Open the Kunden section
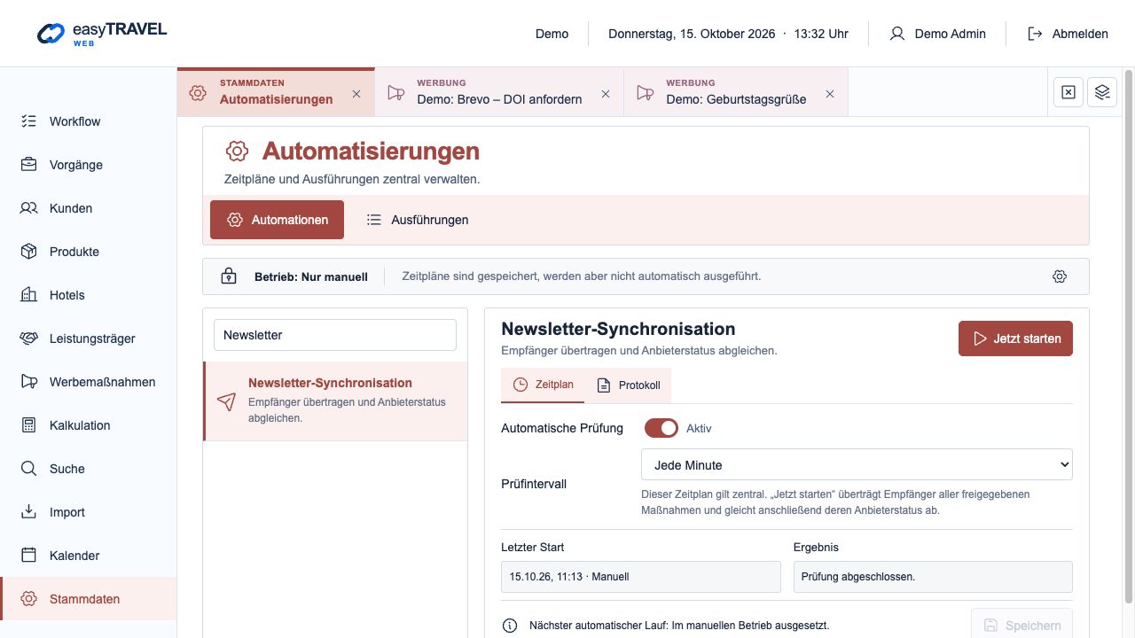Screen dimensions: 1135x638 (x=88, y=208)
